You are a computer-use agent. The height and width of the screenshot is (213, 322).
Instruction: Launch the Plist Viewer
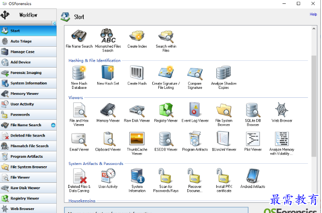click(253, 139)
